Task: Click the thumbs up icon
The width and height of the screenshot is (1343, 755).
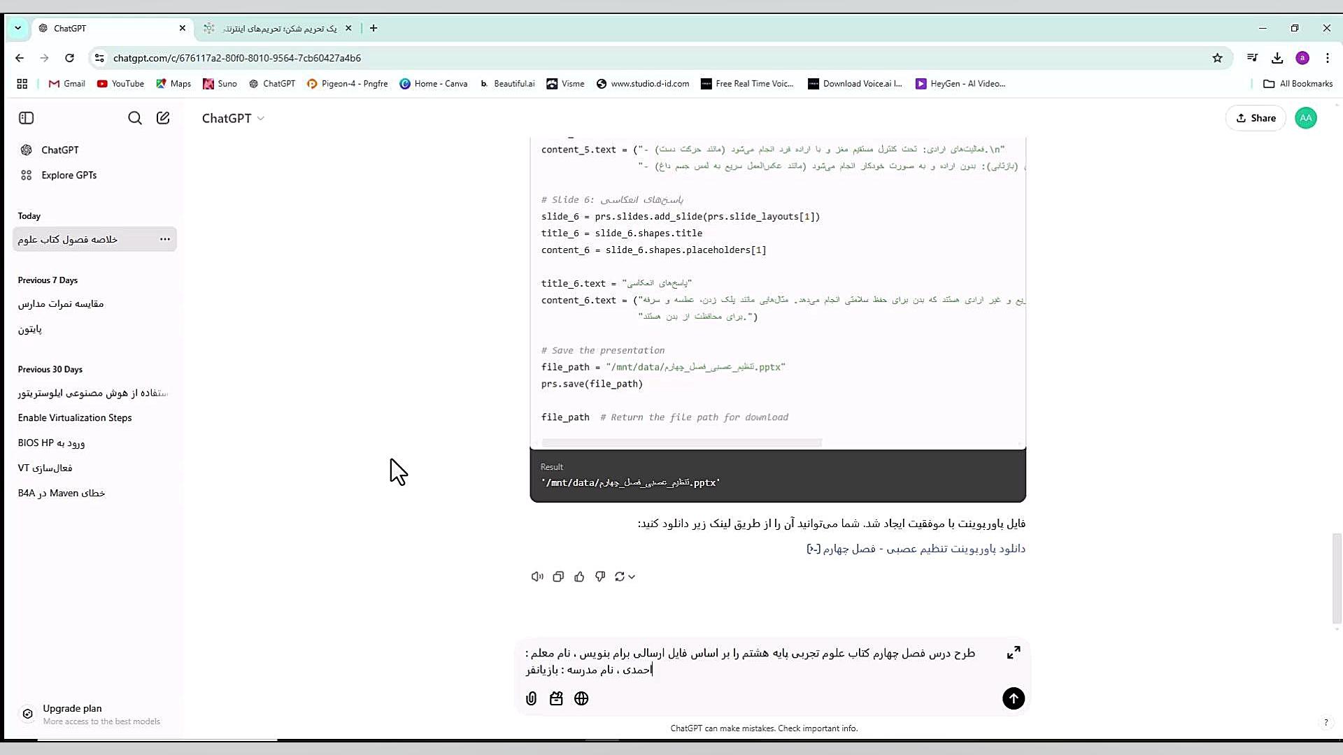Action: [x=579, y=577]
